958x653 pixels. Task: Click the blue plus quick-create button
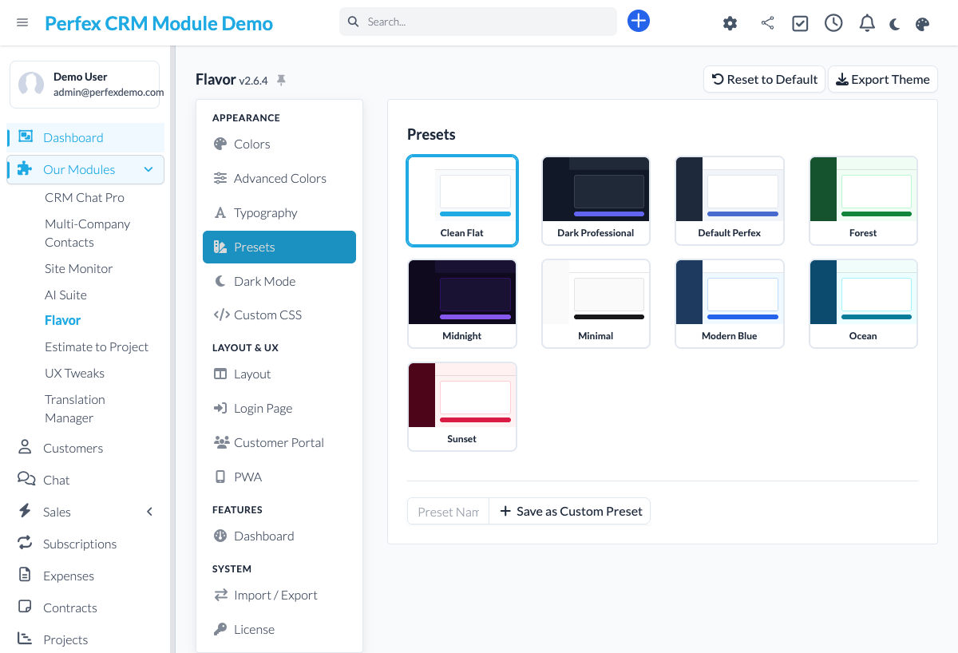(639, 22)
